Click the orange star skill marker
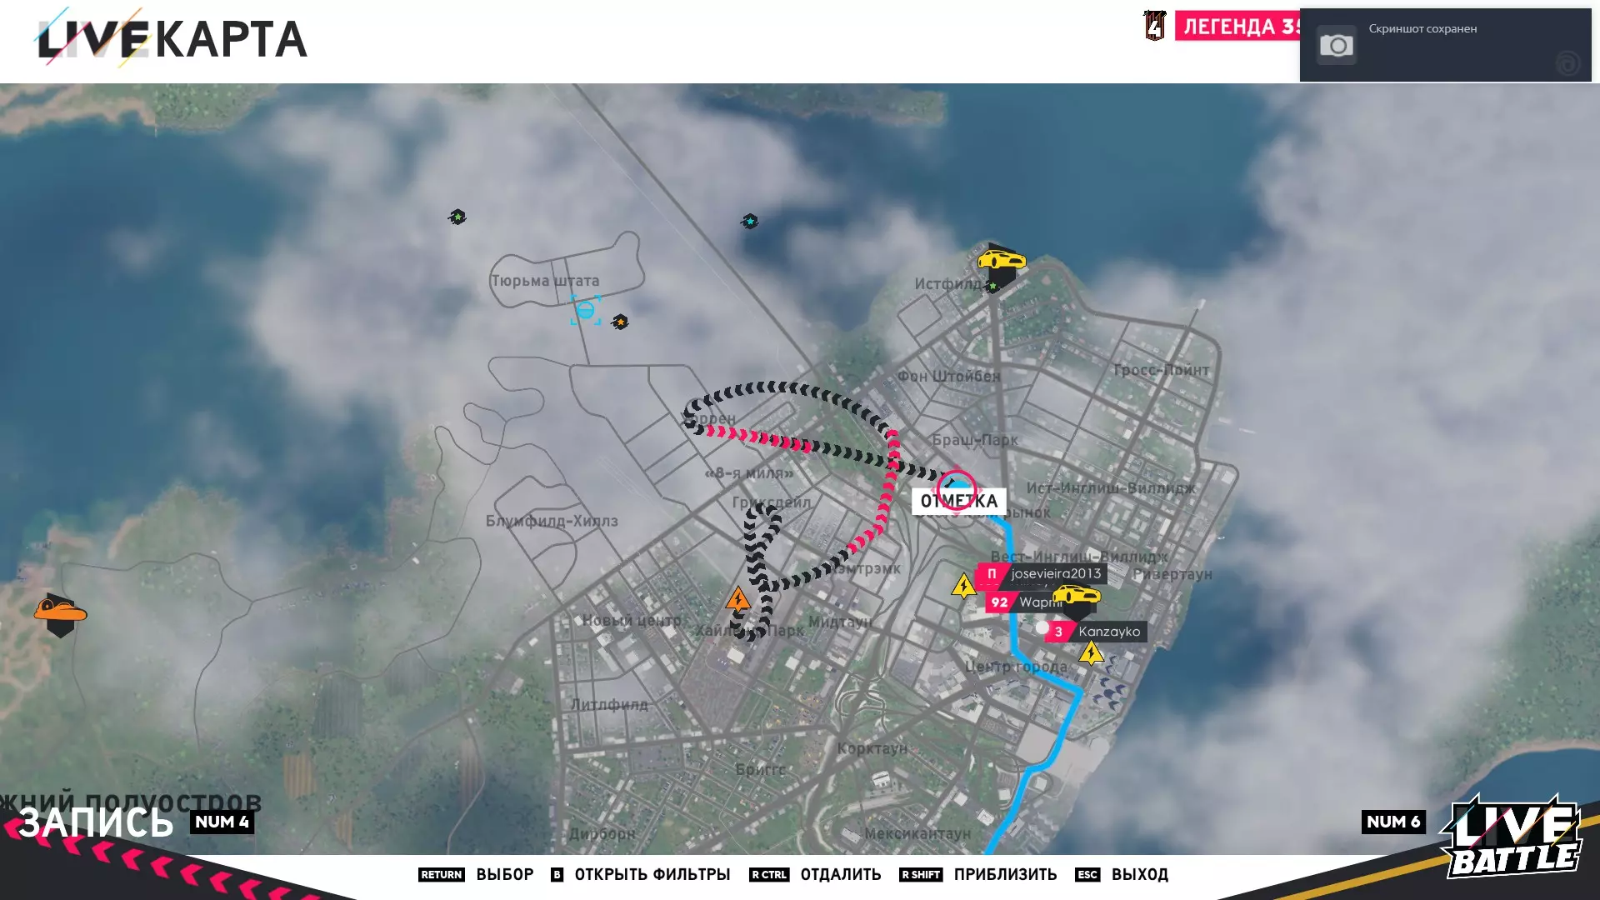This screenshot has height=900, width=1600. click(620, 322)
